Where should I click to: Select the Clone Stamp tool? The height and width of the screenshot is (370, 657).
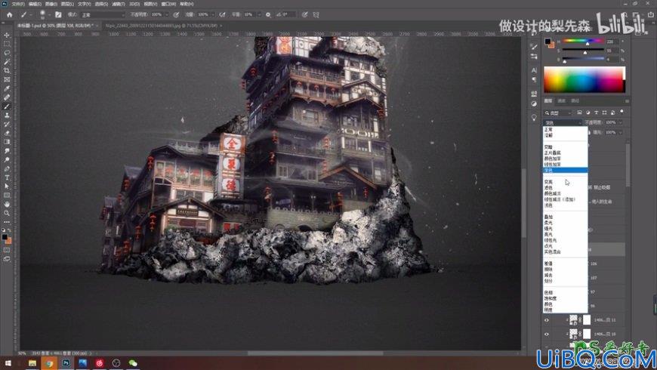tap(7, 116)
